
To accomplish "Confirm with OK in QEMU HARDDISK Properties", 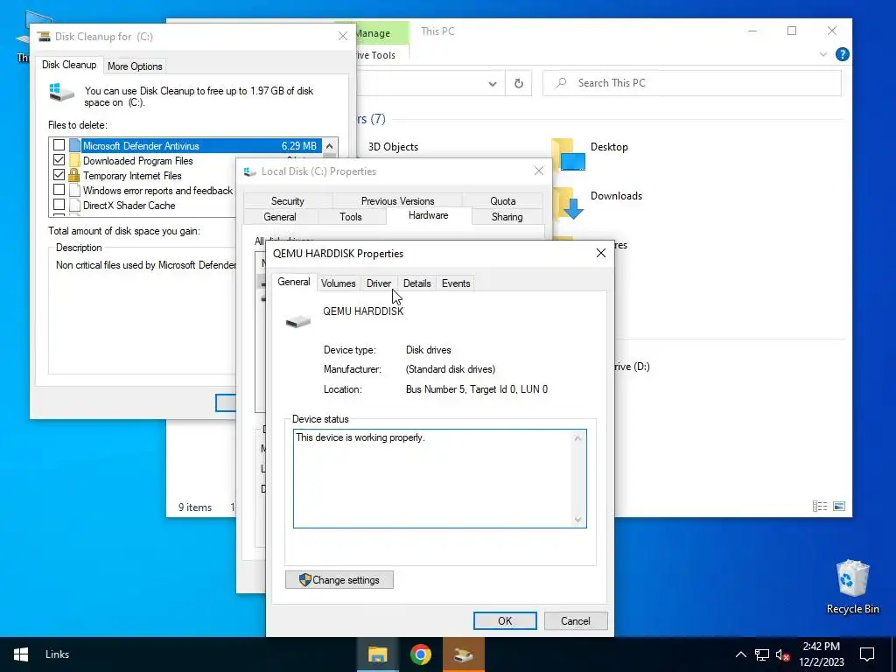I will [505, 621].
